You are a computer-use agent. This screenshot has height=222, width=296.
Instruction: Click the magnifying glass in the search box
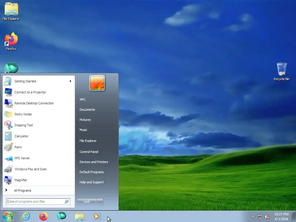click(67, 201)
